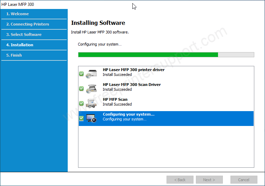Click the printer driver icon with CD
The height and width of the screenshot is (186, 265).
(x=91, y=74)
